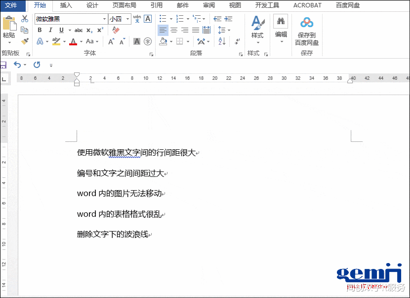Toggle superscript x² formatting
Image resolution: width=410 pixels, height=298 pixels.
(x=100, y=30)
